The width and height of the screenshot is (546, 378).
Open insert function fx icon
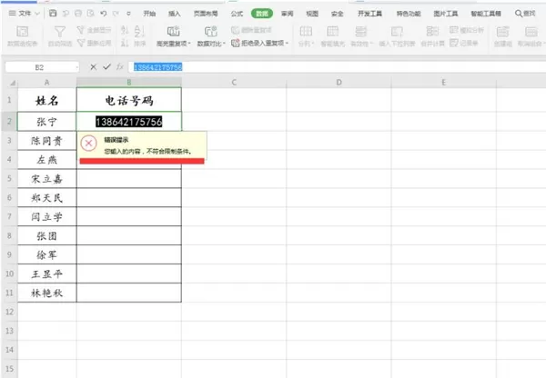(120, 66)
